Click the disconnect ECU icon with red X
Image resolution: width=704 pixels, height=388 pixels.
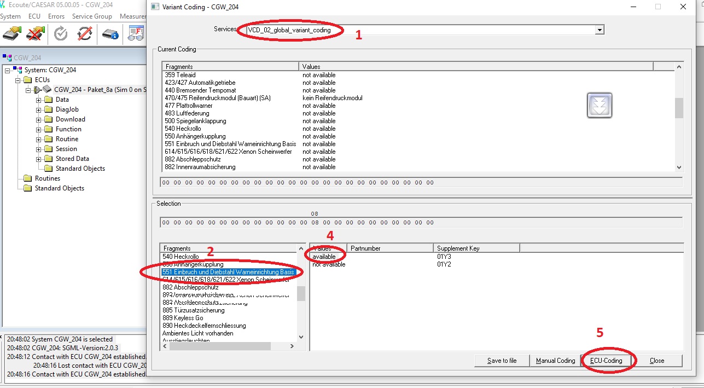click(x=36, y=34)
